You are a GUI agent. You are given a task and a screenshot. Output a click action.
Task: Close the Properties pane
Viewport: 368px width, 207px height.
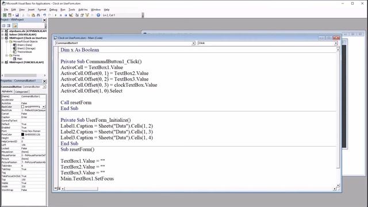coord(44,81)
